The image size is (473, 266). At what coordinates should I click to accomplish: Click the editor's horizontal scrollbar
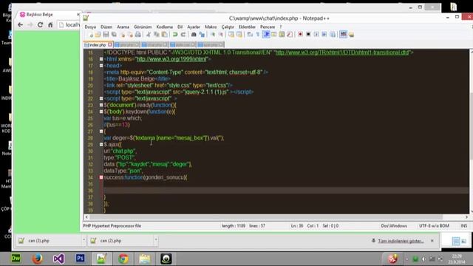point(266,217)
